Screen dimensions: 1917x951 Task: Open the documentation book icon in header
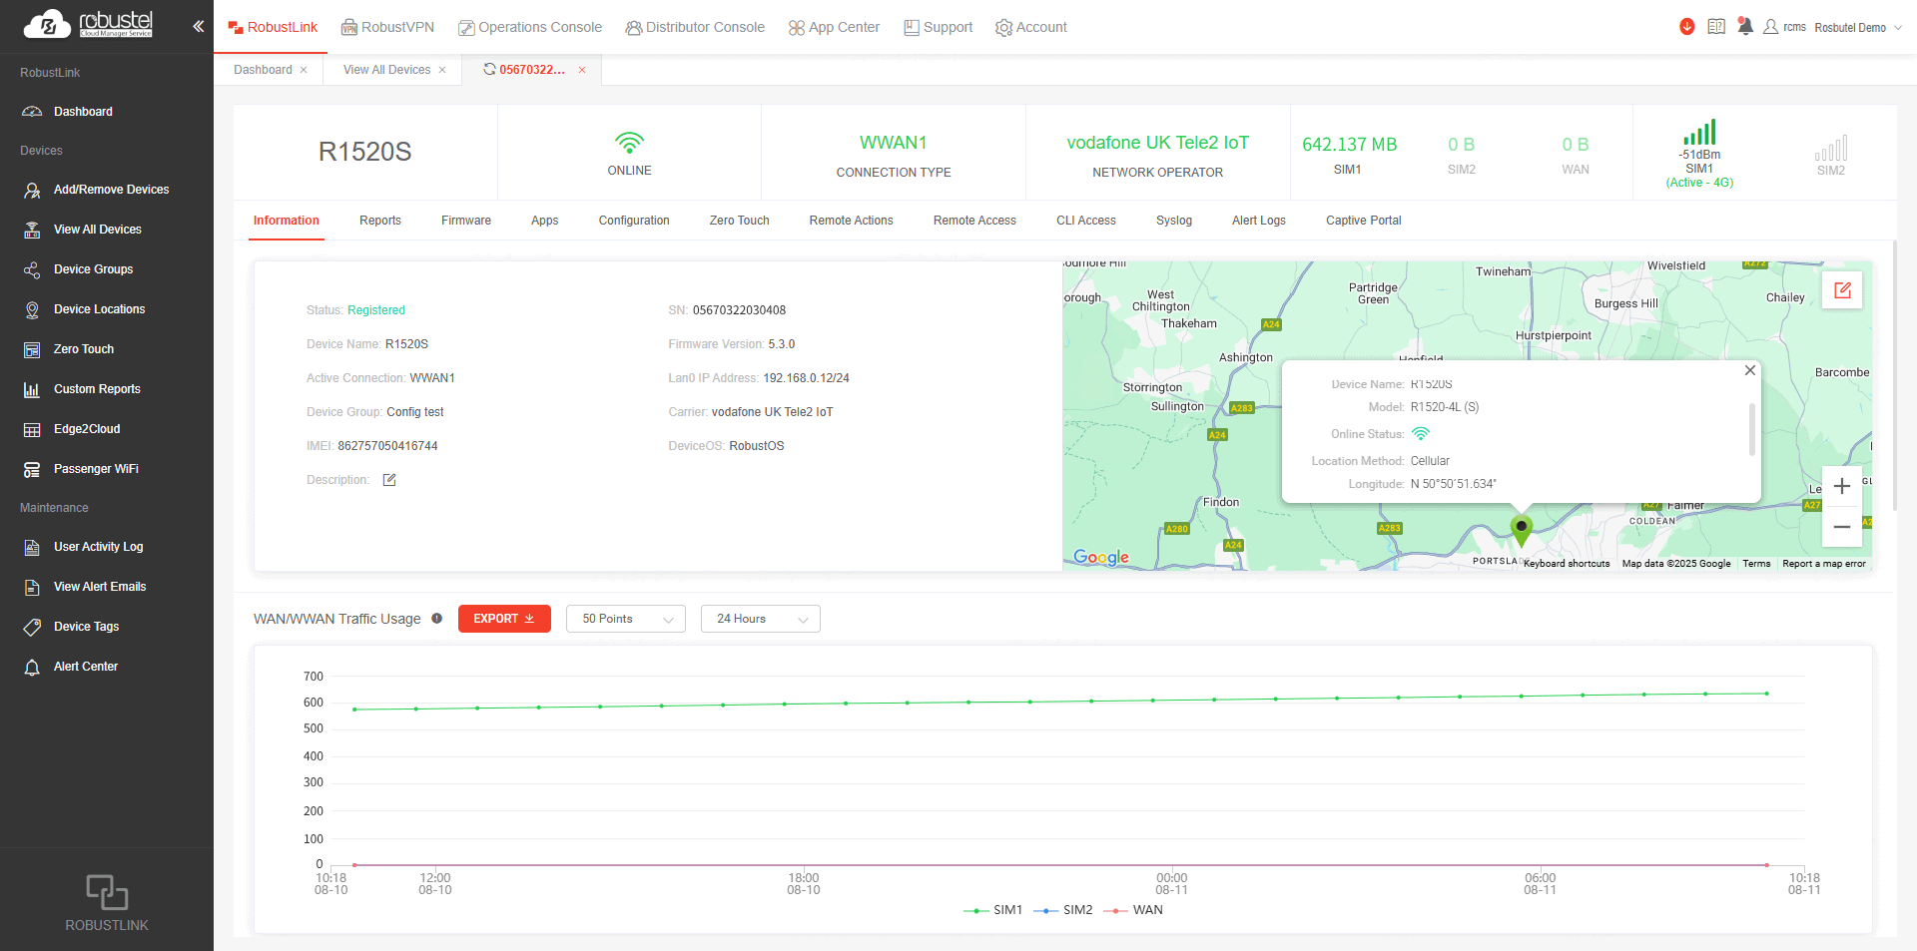1715,27
